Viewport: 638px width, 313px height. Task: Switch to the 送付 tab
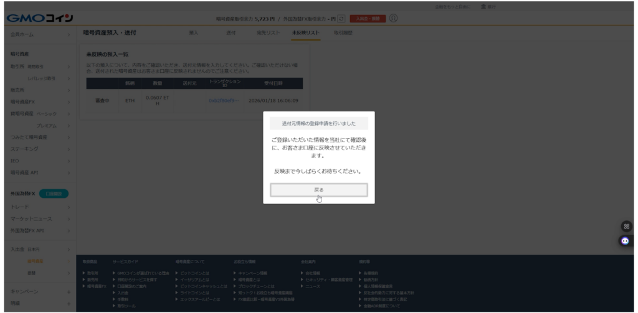(x=231, y=32)
